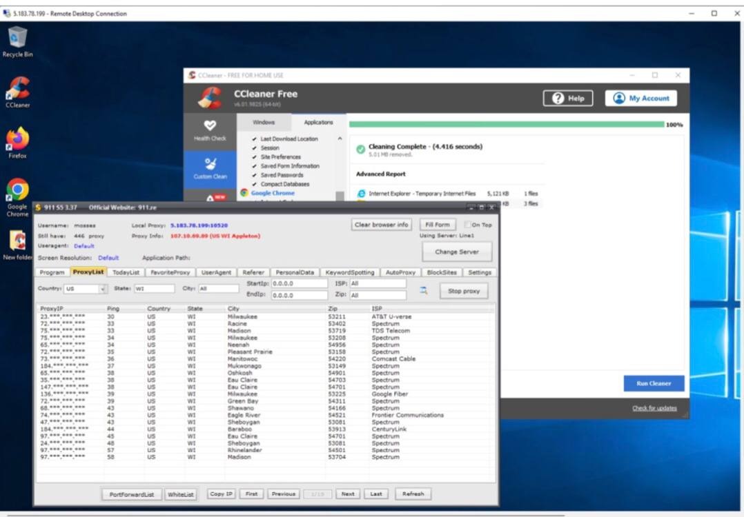
Task: Open the FavoriteProxy tab
Action: [170, 272]
